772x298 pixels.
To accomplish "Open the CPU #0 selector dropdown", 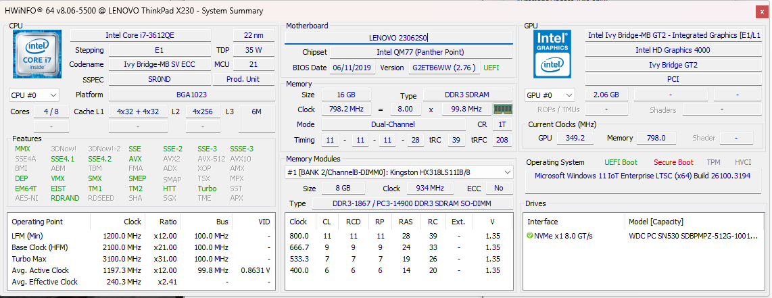I will pyautogui.click(x=34, y=95).
